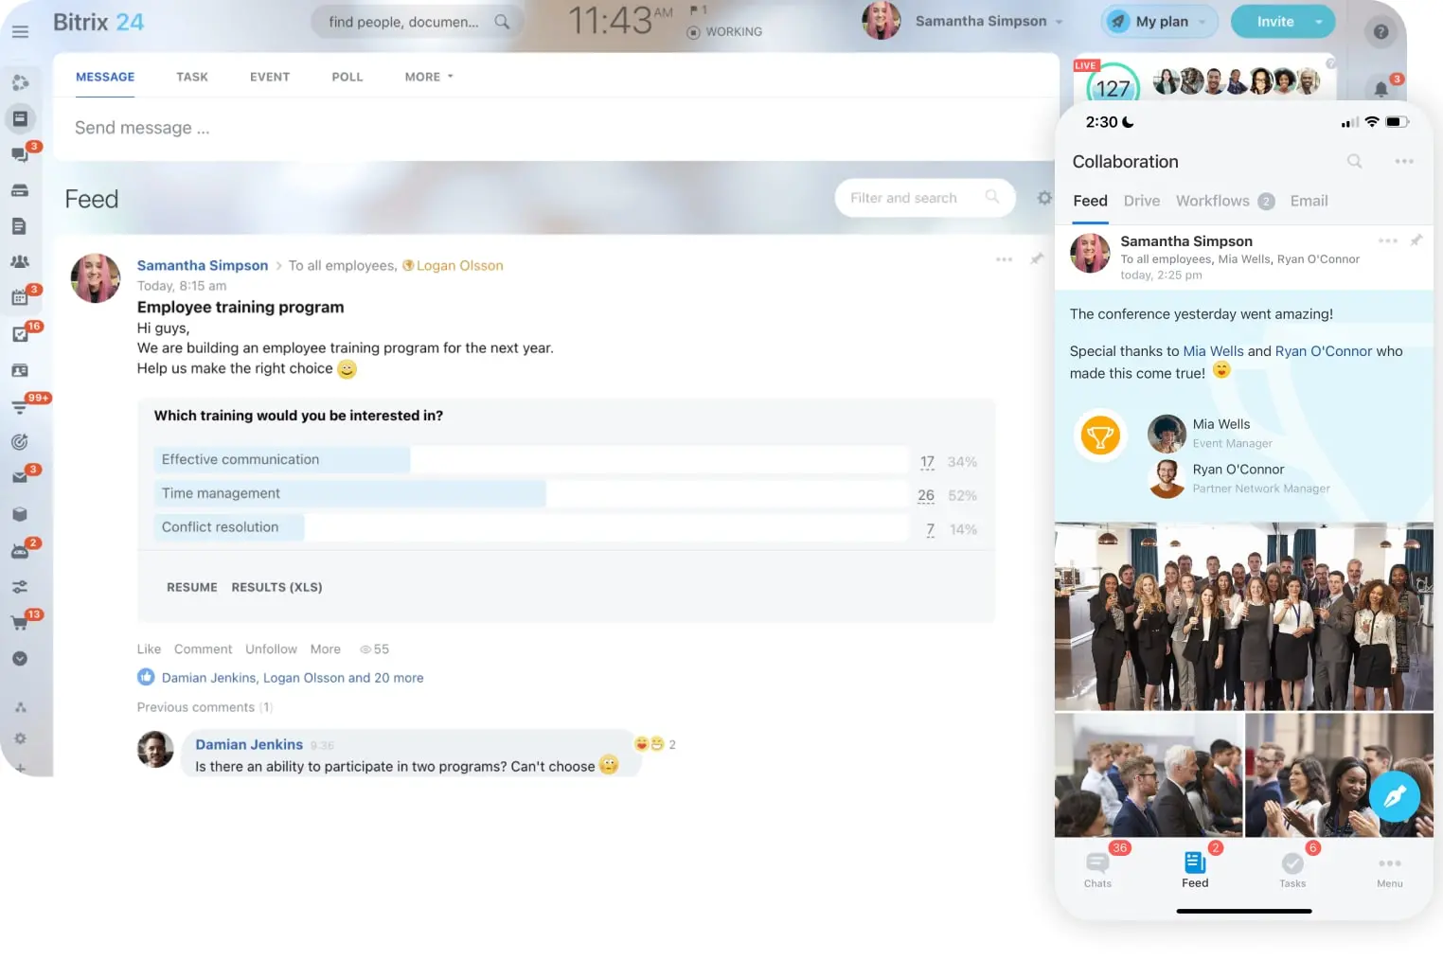This screenshot has width=1443, height=960.
Task: Open mail envelope icon in sidebar
Action: pyautogui.click(x=20, y=478)
